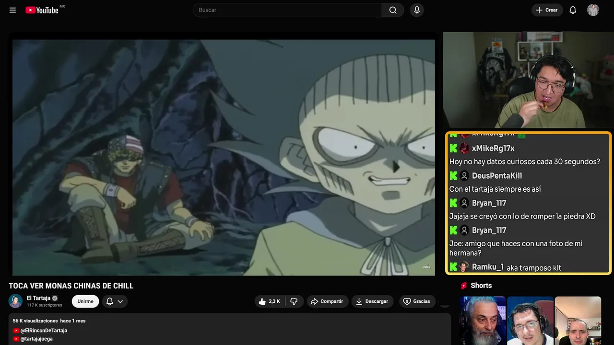Click the DeusPentaKill chat username
The height and width of the screenshot is (345, 614).
point(497,176)
